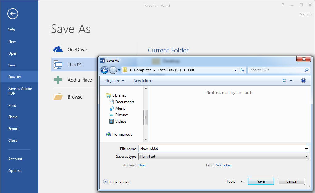The height and width of the screenshot is (193, 315).
Task: Open recent locations dropdown arrow
Action: [x=119, y=70]
